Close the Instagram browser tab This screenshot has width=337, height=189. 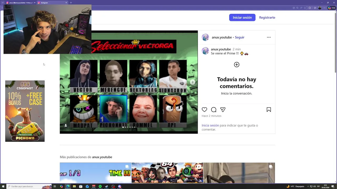(x=66, y=3)
